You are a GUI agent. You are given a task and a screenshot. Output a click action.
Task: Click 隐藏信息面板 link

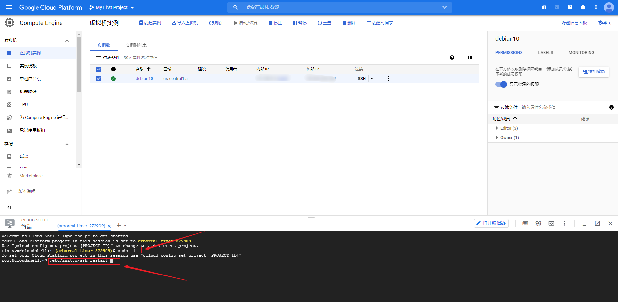tap(574, 23)
